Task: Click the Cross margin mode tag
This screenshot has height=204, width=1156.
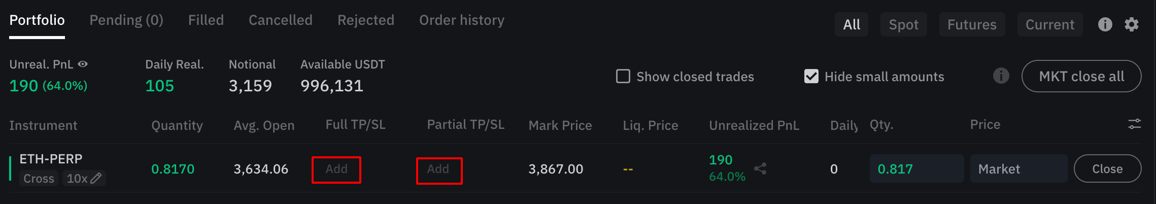Action: [x=39, y=179]
